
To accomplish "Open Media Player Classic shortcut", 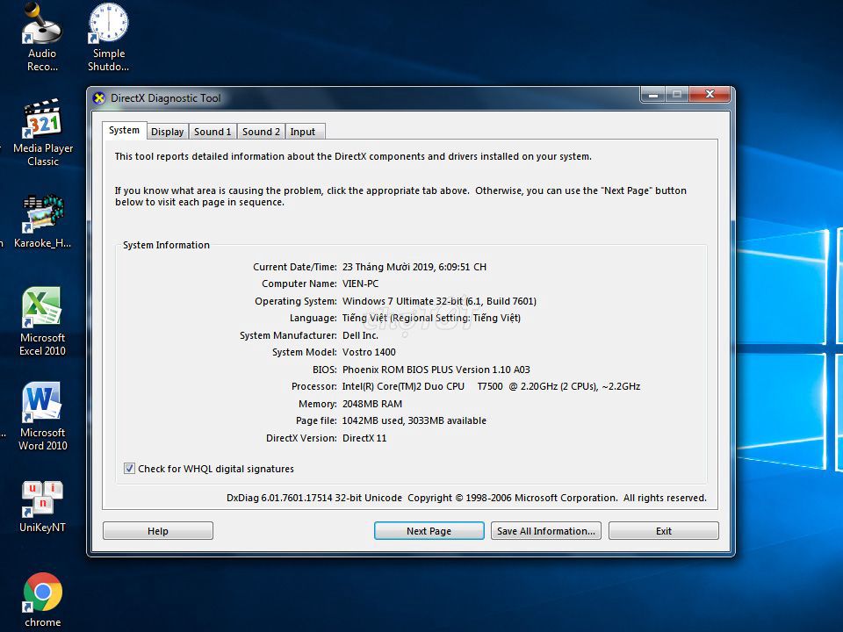I will click(x=43, y=133).
